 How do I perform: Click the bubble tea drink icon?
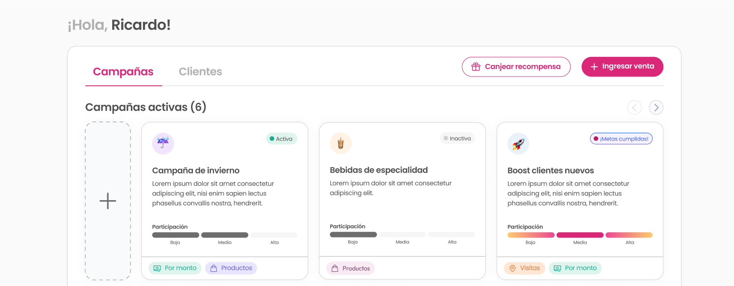pyautogui.click(x=341, y=143)
